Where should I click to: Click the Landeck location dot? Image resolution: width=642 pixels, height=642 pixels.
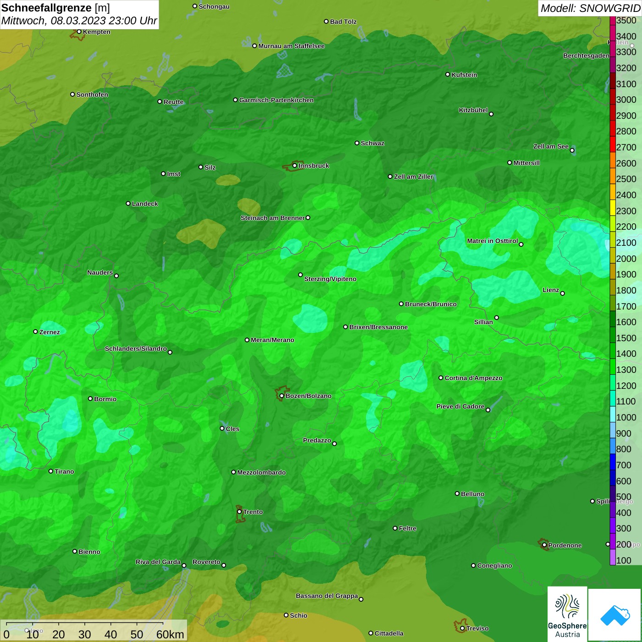128,203
